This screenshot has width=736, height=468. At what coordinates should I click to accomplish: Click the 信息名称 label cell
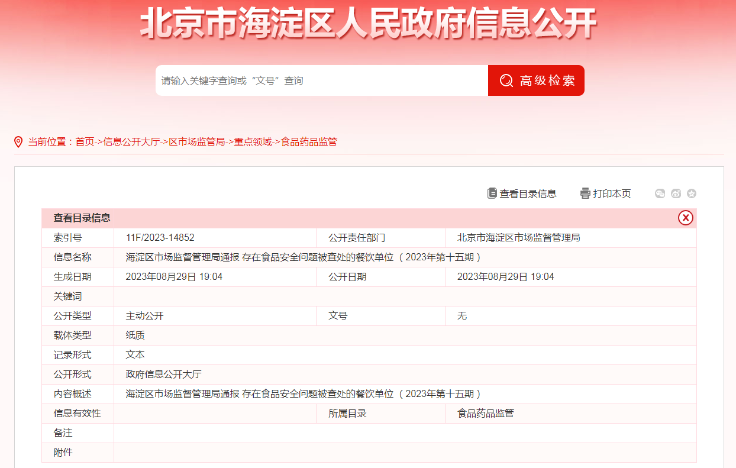point(78,257)
